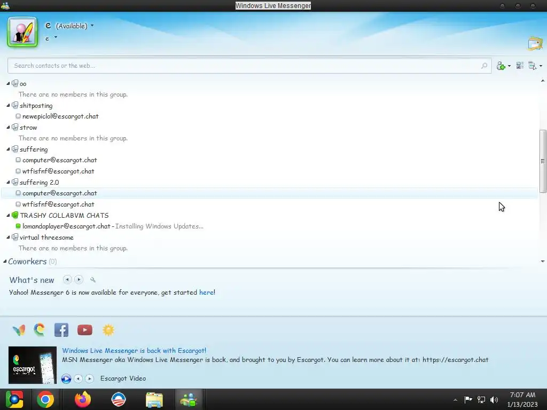Screen dimensions: 547x410
Task: Click the shitposting group icon
Action: [15, 105]
